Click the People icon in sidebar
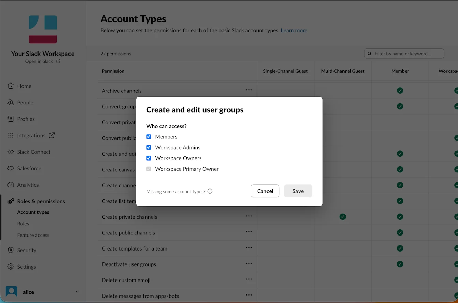Image resolution: width=458 pixels, height=303 pixels. (11, 102)
